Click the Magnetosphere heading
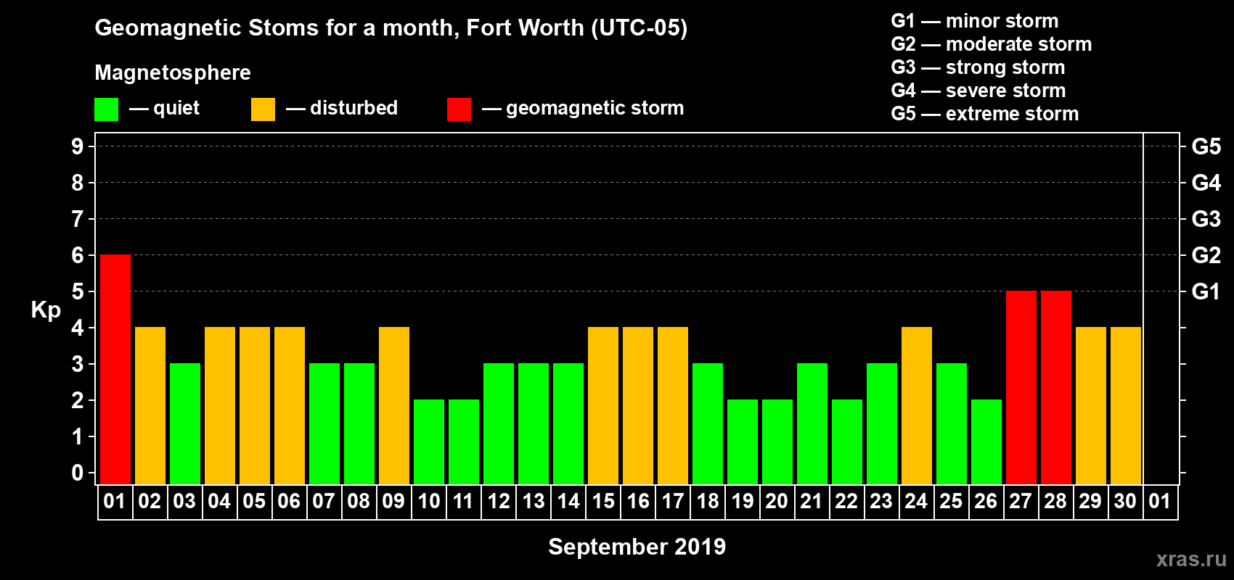 (173, 73)
